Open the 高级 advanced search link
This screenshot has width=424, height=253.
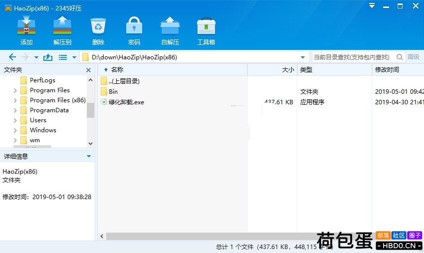[x=414, y=57]
